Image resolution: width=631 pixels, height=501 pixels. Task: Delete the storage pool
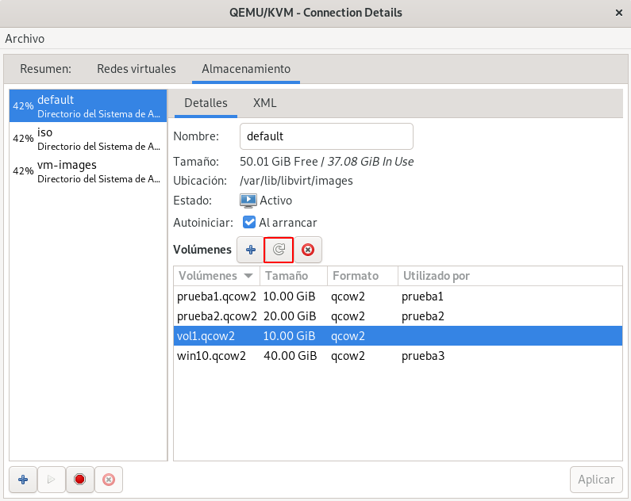[x=109, y=480]
